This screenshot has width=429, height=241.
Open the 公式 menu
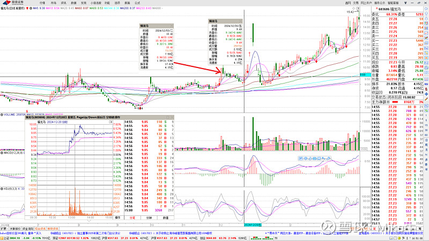(x=137, y=3)
